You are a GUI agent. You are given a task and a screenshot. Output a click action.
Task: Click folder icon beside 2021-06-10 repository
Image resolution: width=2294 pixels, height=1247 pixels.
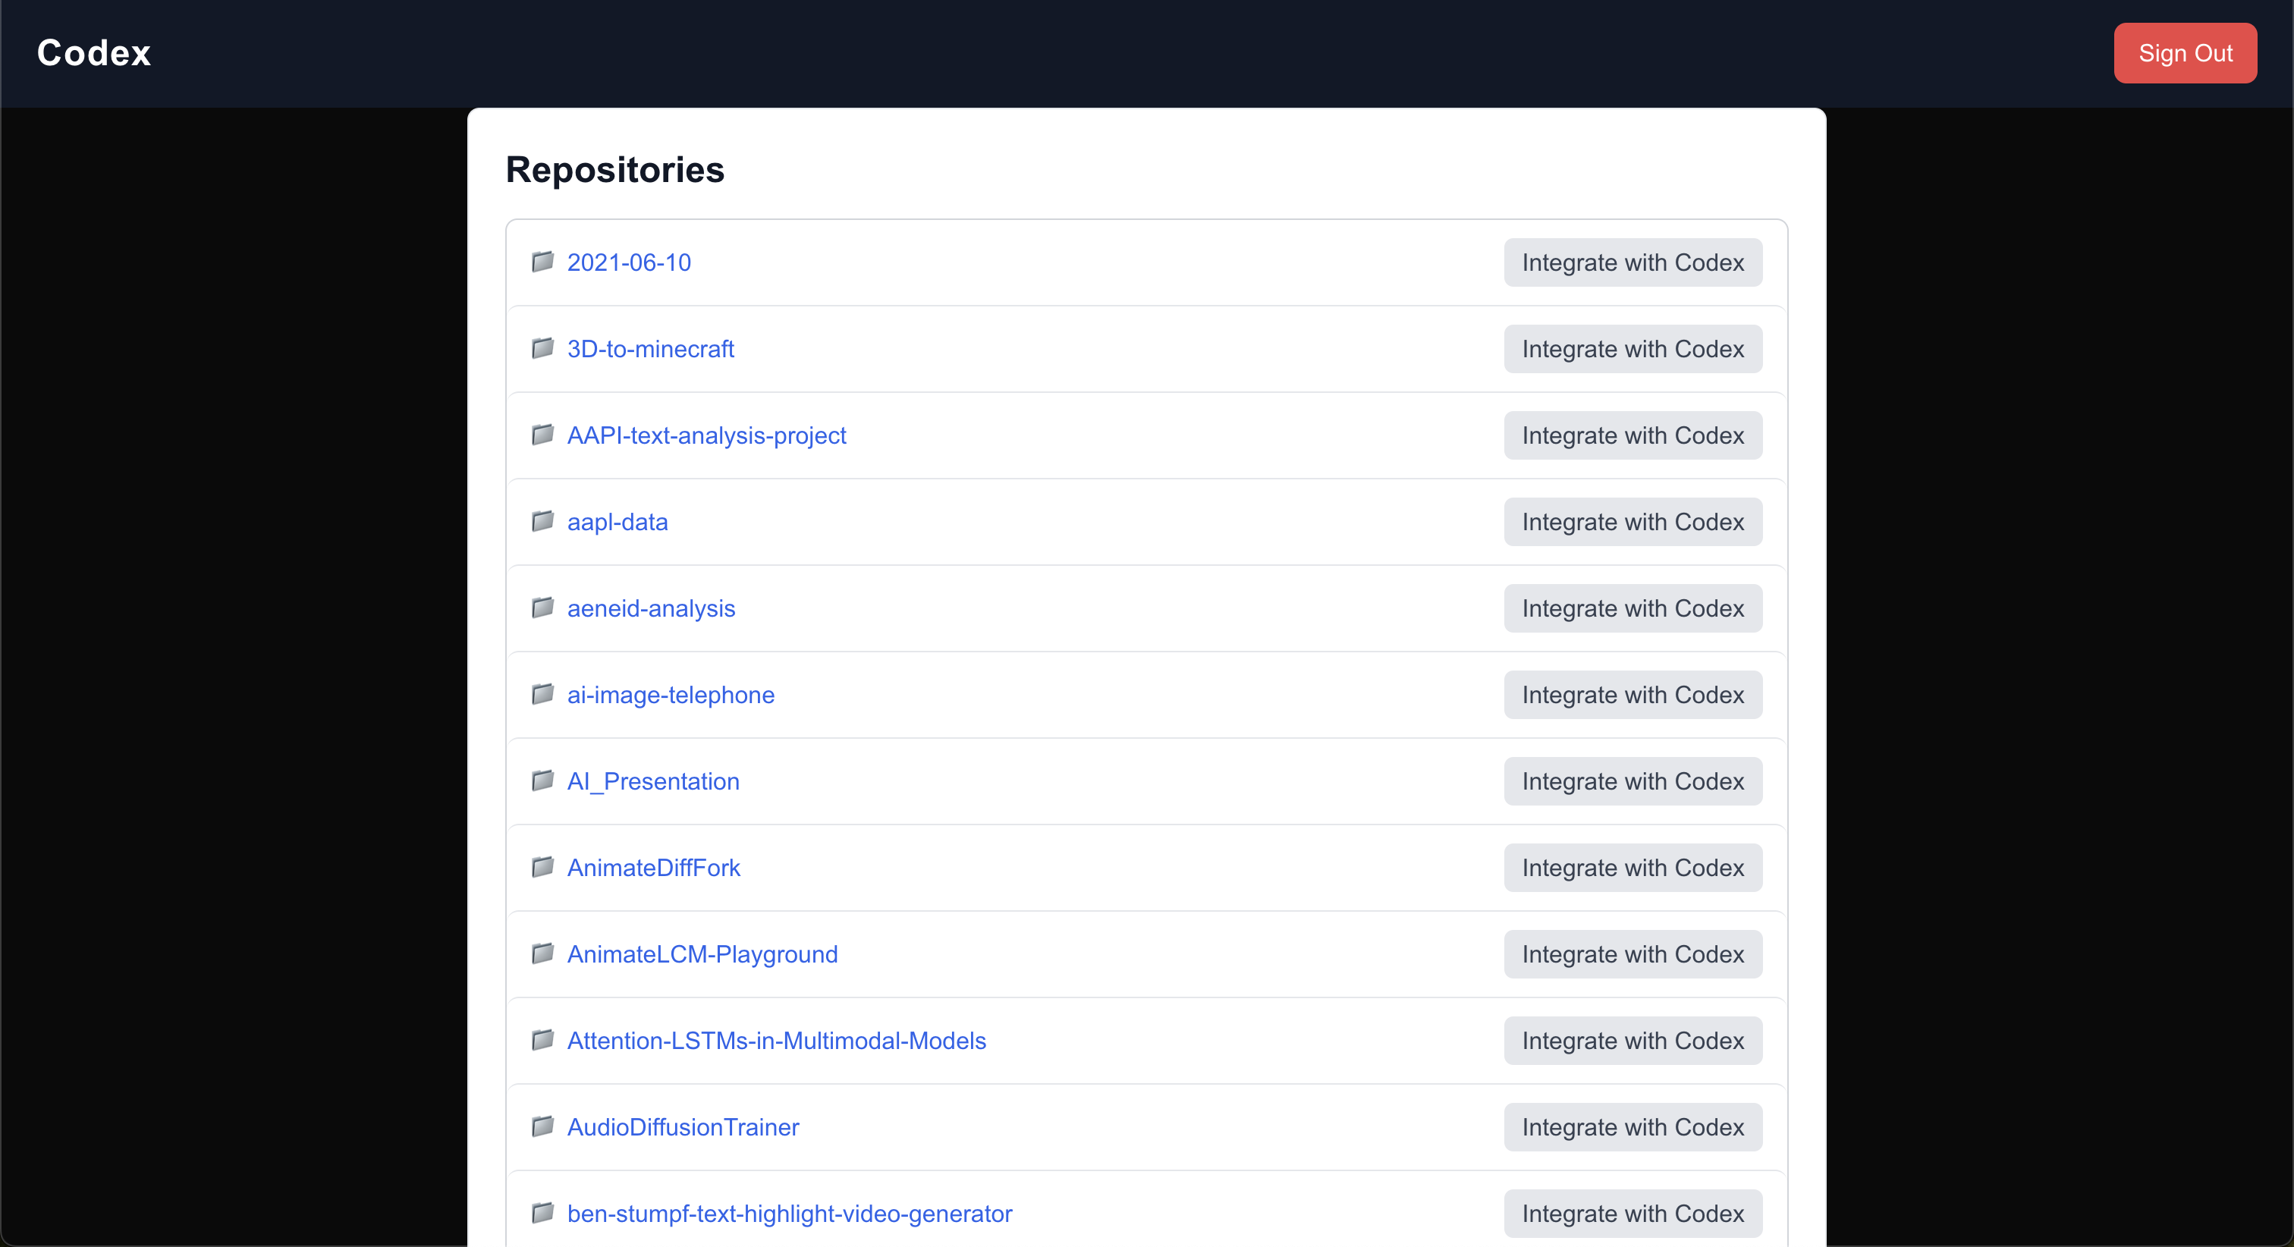coord(542,262)
